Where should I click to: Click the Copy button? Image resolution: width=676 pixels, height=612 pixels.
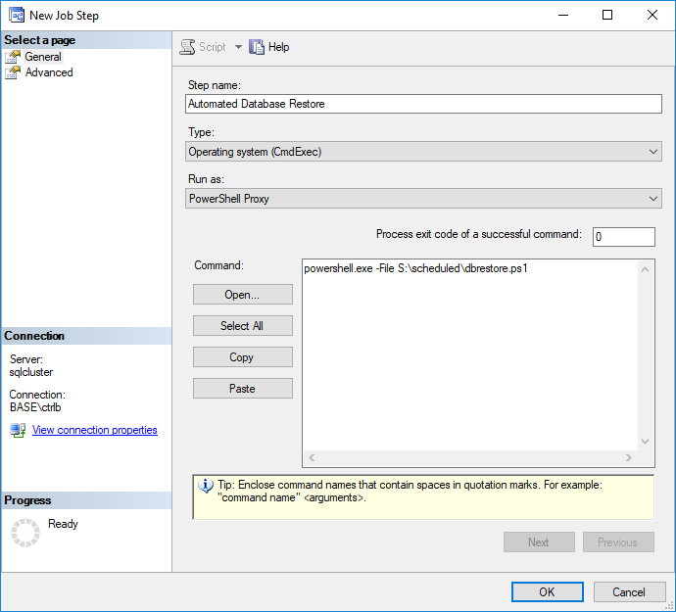click(x=242, y=357)
